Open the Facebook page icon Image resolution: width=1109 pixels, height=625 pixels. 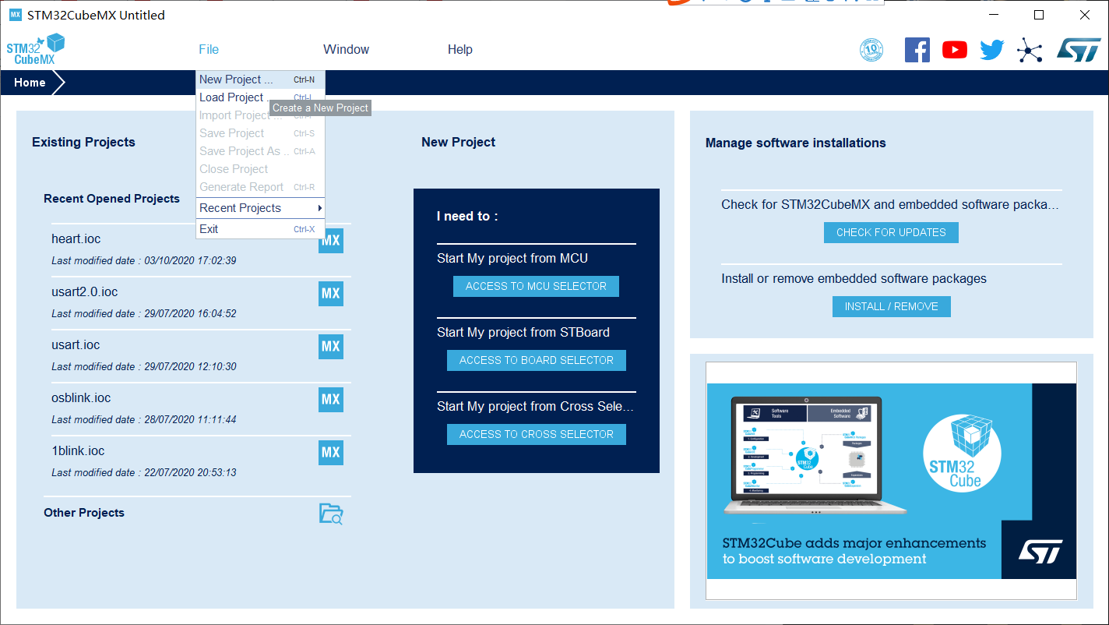pos(917,50)
